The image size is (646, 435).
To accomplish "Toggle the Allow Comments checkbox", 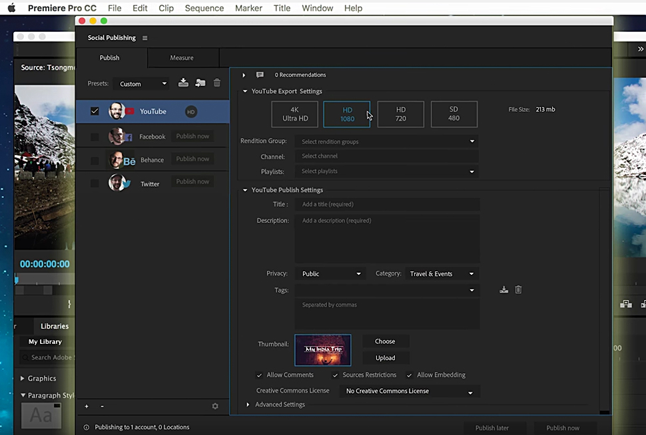I will (x=259, y=375).
